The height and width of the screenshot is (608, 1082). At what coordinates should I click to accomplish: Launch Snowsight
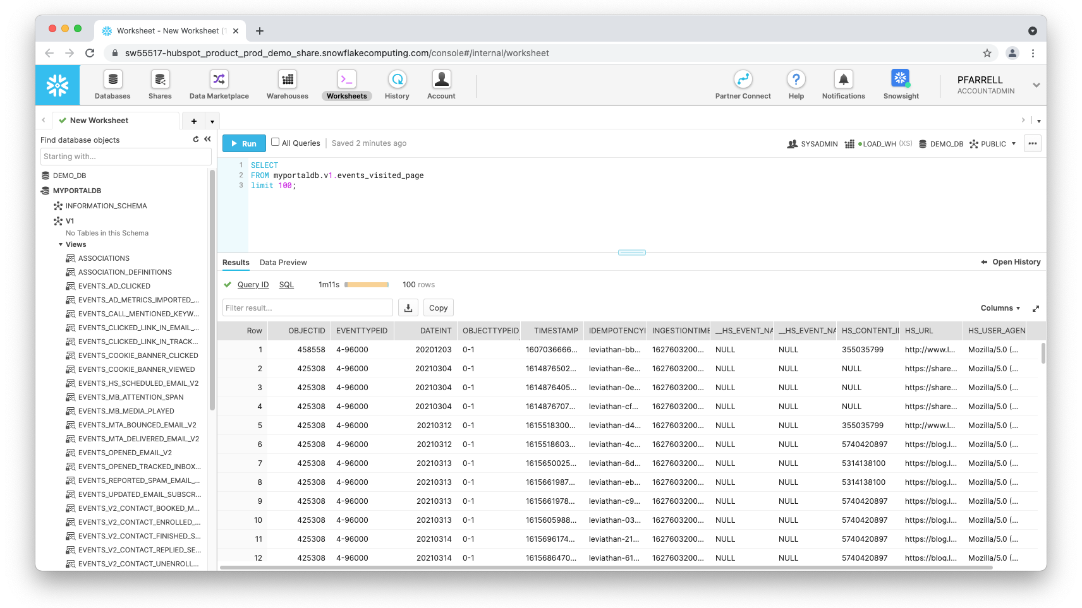pos(901,84)
